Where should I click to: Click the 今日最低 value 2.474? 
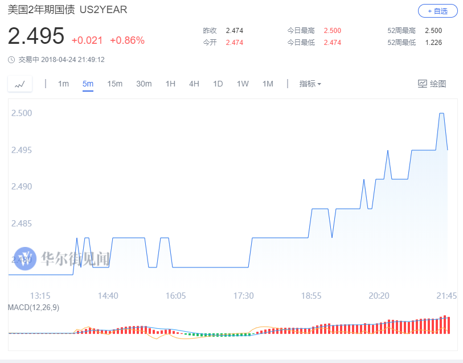tap(333, 43)
